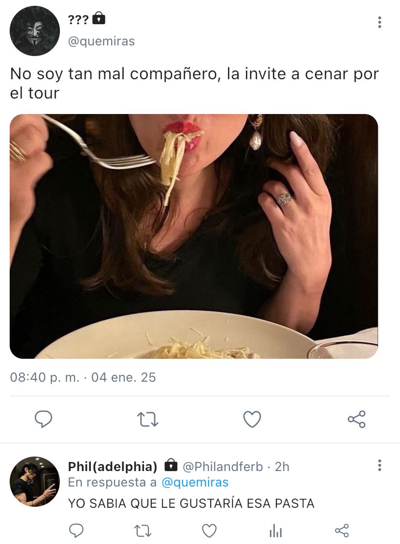Screen dimensions: 400x544
Task: Open the @quemiras handle under display name
Action: point(101,41)
